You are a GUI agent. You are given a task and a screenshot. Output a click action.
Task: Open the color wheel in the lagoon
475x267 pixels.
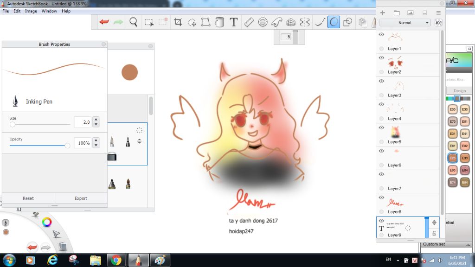click(47, 222)
